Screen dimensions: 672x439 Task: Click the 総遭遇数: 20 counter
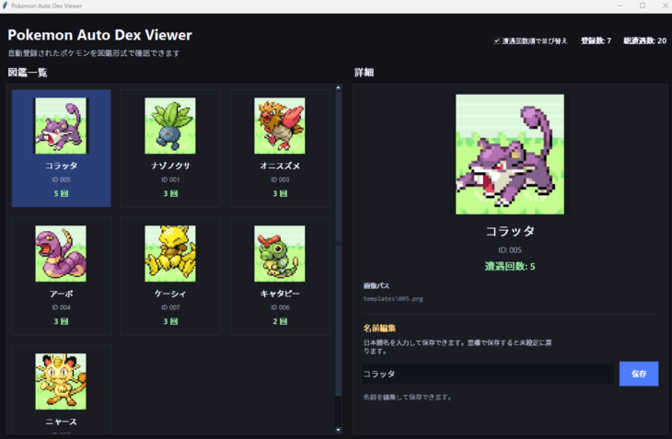(x=644, y=40)
